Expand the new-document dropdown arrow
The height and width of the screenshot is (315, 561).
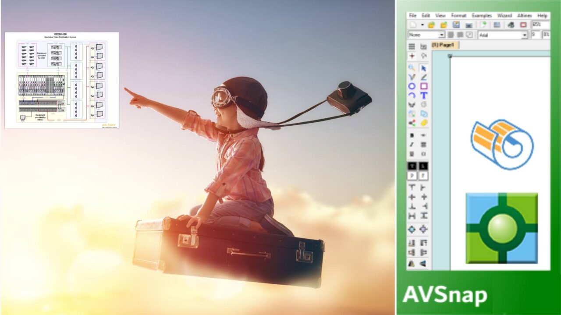[x=423, y=25]
